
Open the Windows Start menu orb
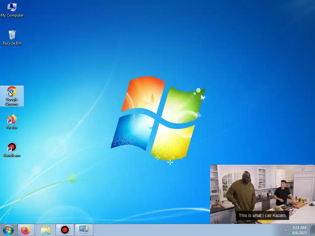point(8,230)
